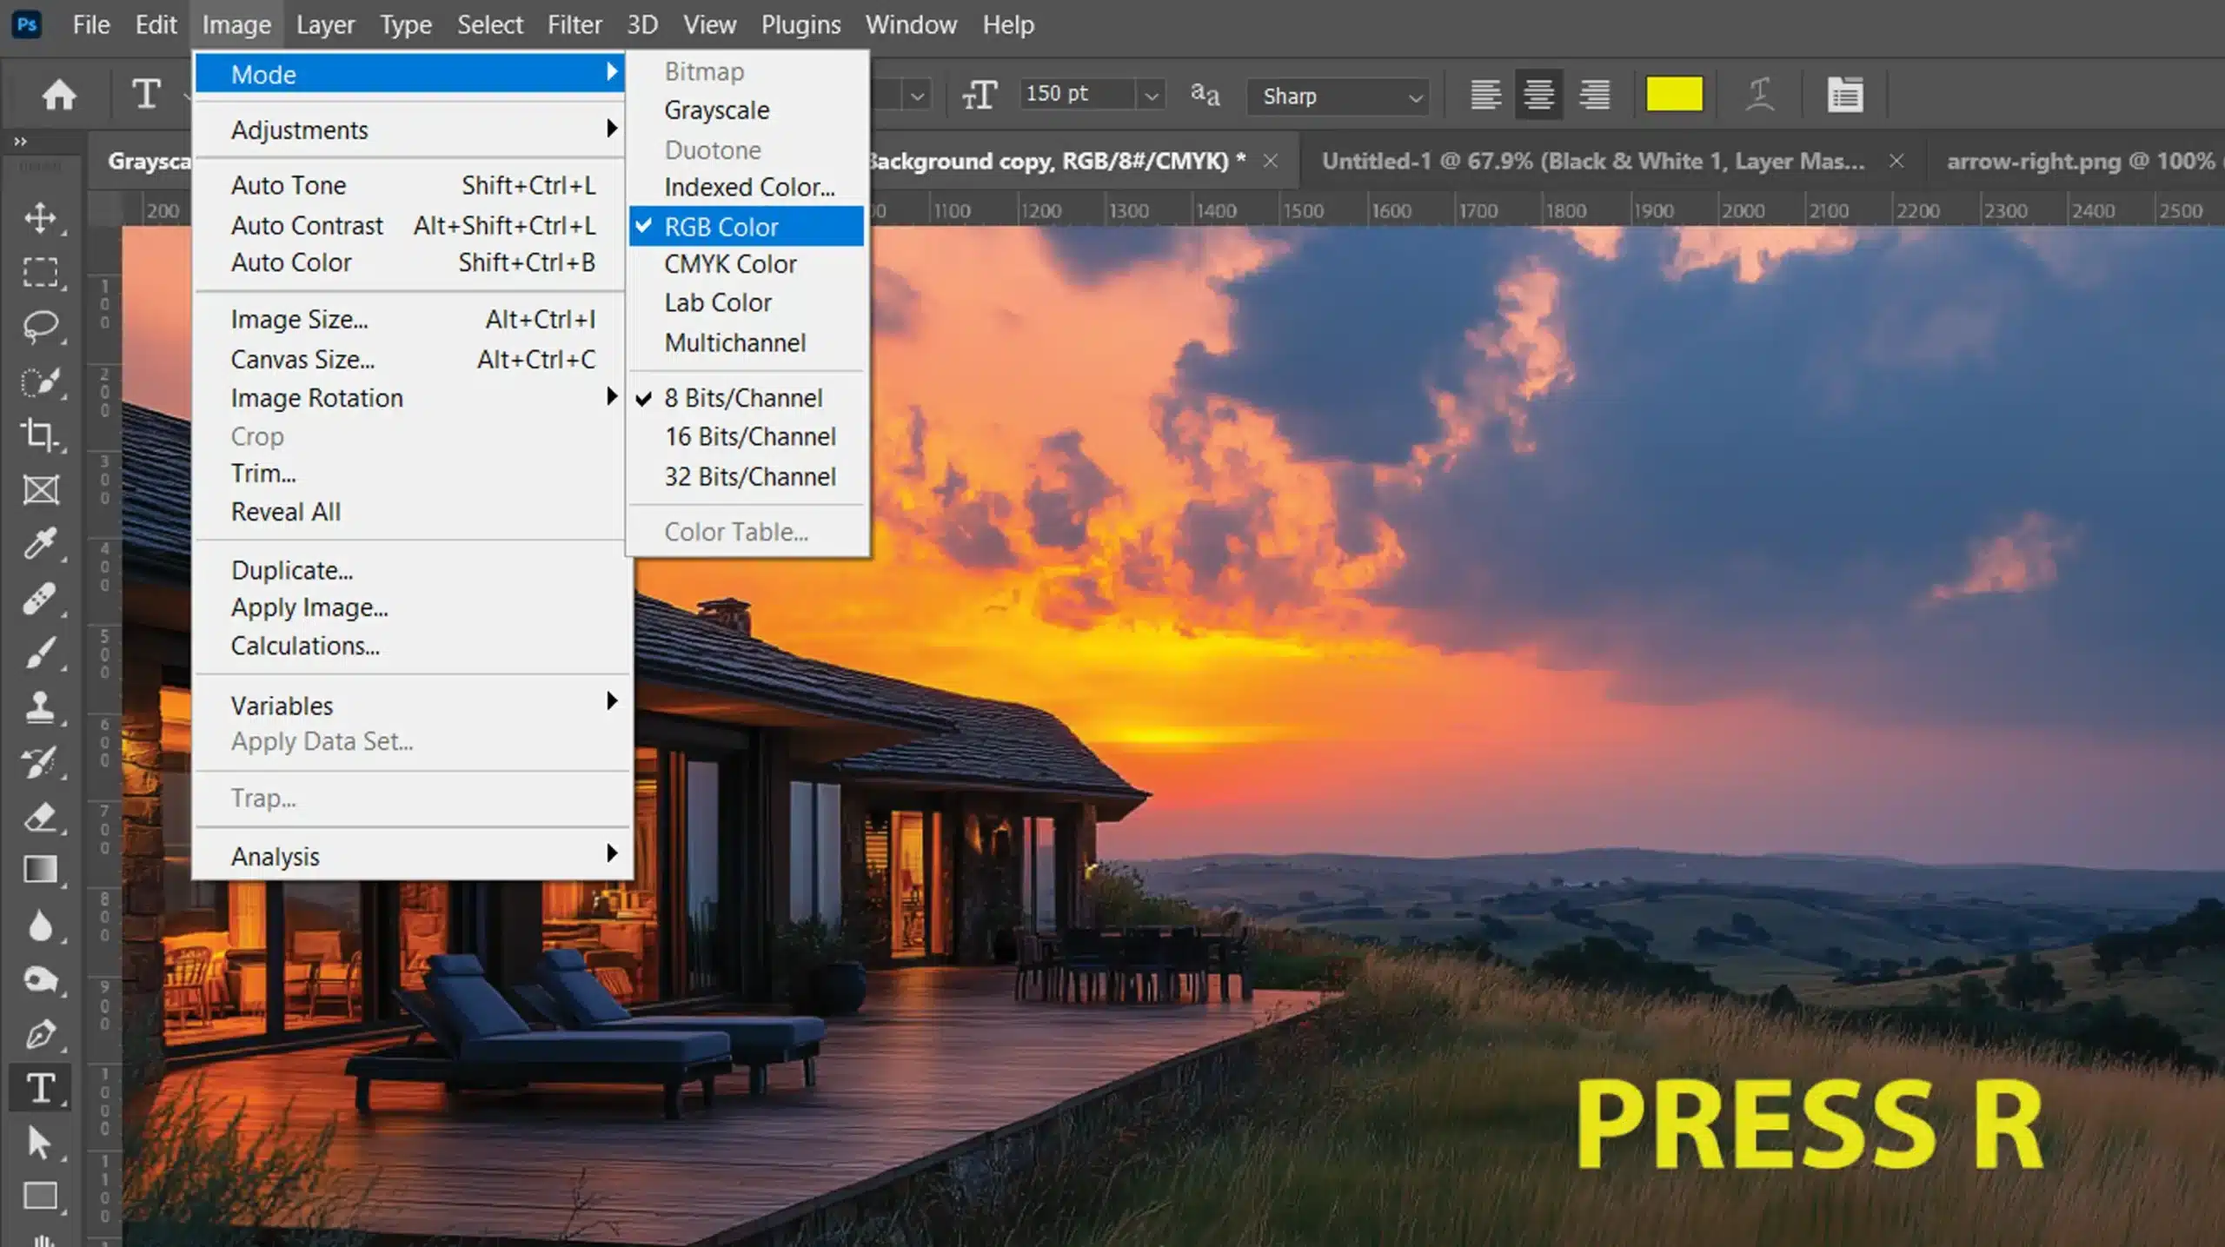Open the font size dropdown arrow
Viewport: 2225px width, 1247px height.
click(1151, 95)
